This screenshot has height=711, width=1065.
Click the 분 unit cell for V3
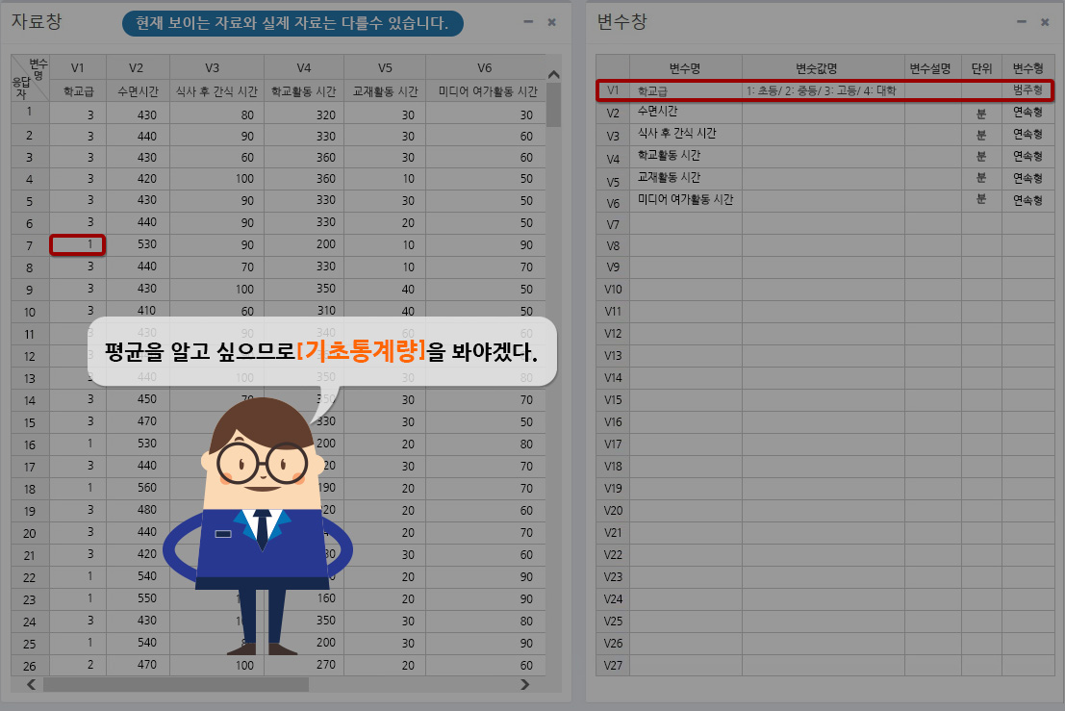981,135
